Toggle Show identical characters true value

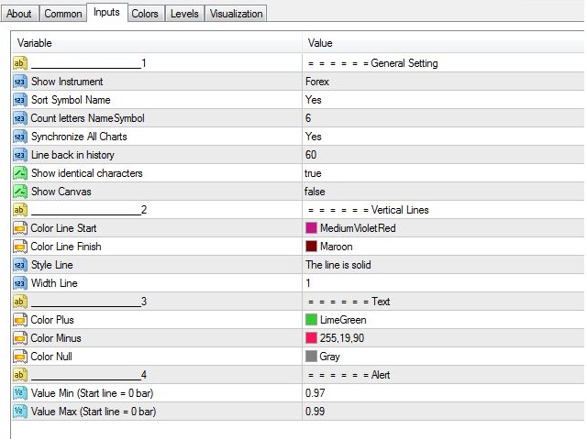tap(315, 173)
